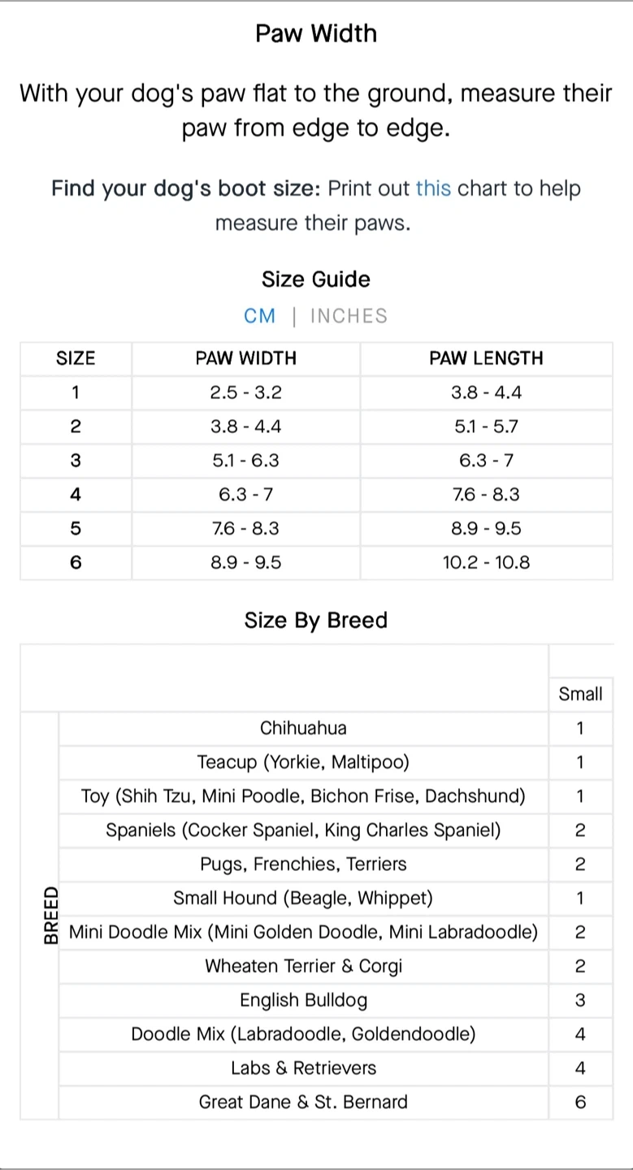The image size is (633, 1170).
Task: Click the Size By Breed heading
Action: pyautogui.click(x=316, y=620)
